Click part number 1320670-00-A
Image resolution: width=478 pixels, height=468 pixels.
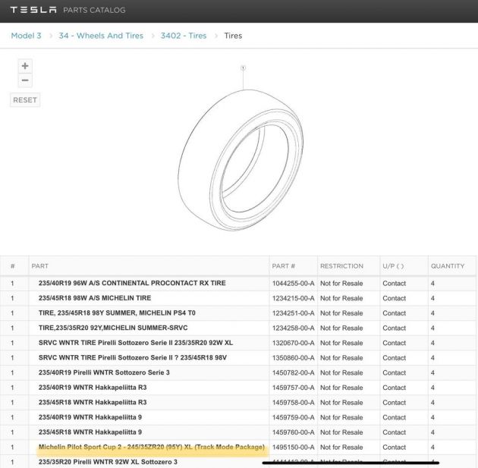(294, 343)
